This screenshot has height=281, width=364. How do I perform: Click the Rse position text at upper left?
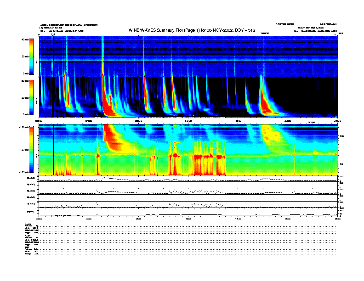(x=62, y=31)
